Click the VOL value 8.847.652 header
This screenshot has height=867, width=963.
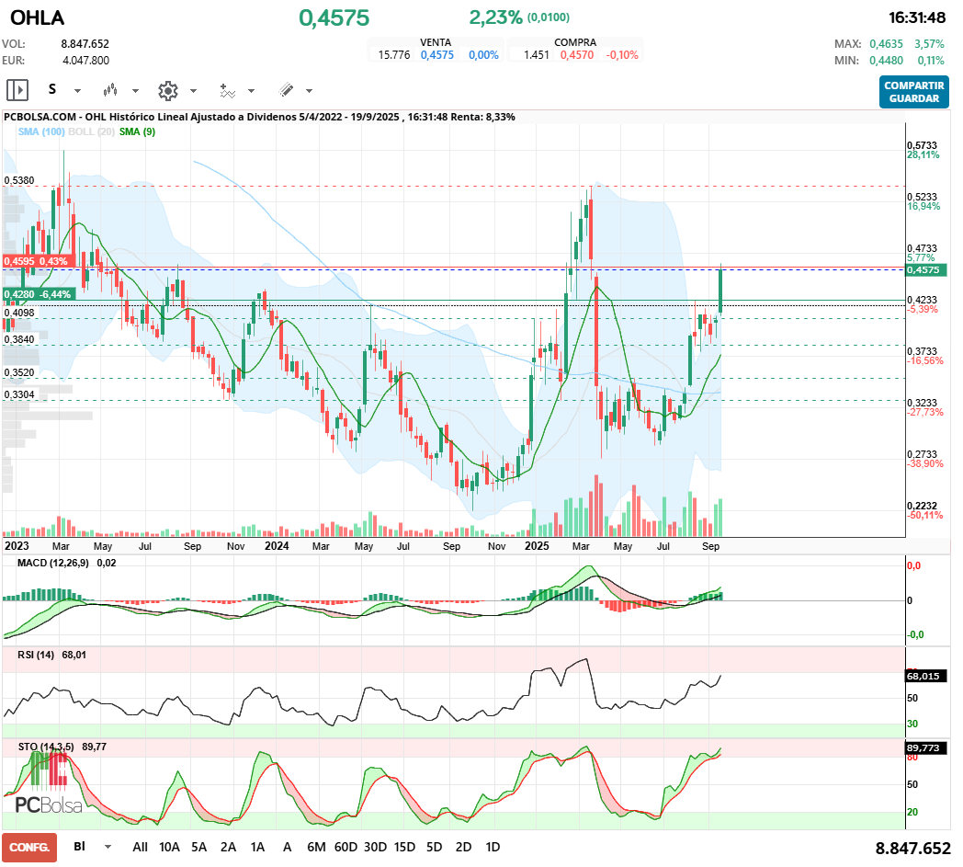point(85,43)
